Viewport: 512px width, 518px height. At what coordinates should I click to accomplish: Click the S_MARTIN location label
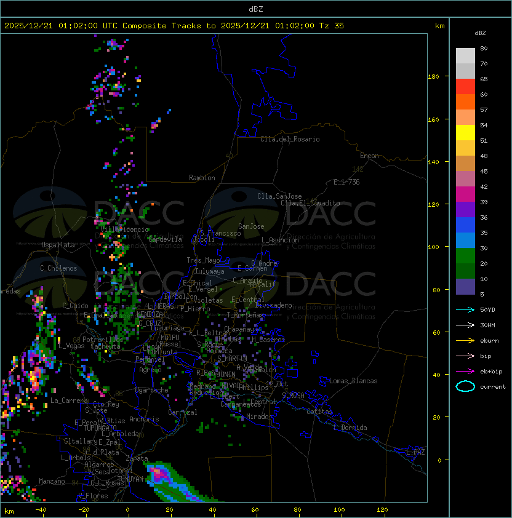pyautogui.click(x=232, y=359)
